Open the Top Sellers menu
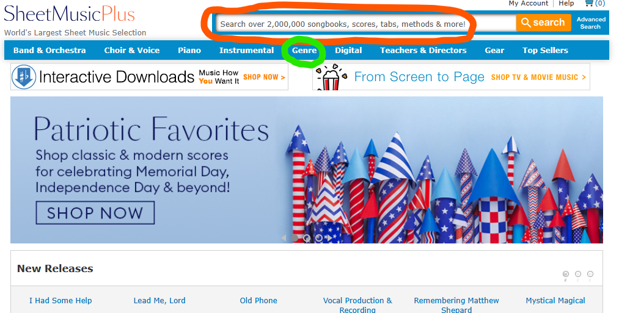 tap(546, 51)
